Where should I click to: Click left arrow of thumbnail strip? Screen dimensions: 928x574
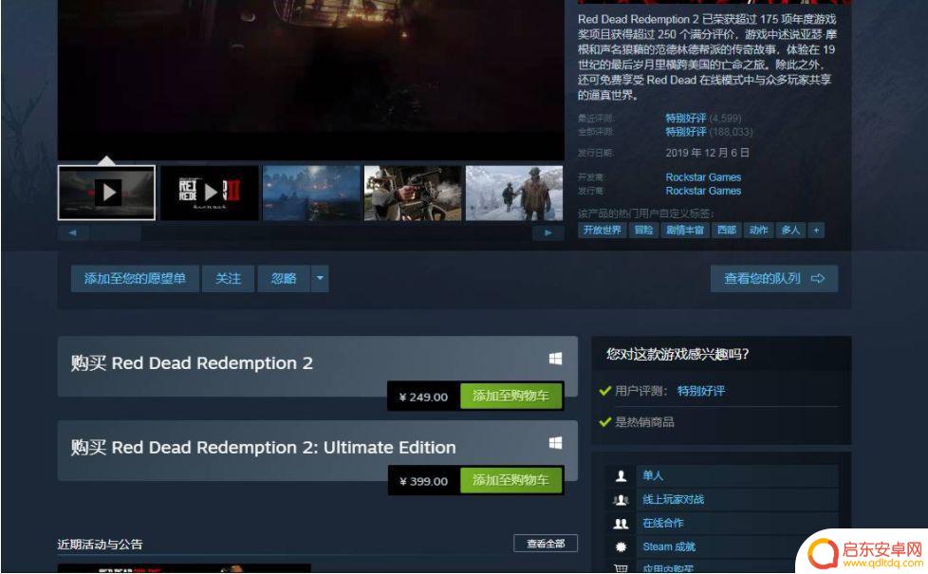(x=73, y=232)
